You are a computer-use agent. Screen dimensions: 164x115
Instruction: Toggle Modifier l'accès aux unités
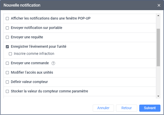(7, 73)
